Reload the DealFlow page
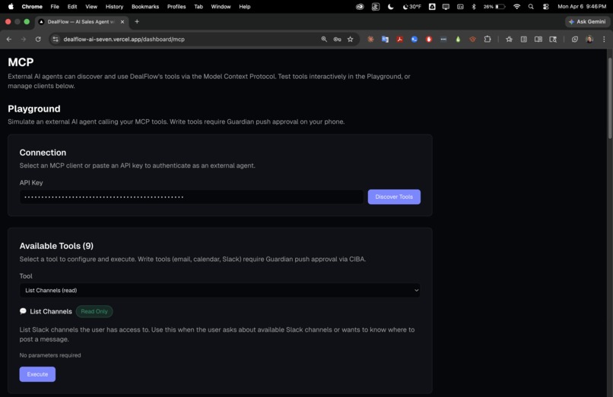 click(x=38, y=39)
